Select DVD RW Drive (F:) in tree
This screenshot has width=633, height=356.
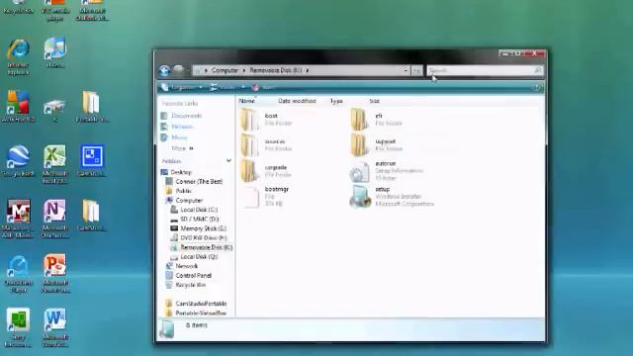pyautogui.click(x=199, y=237)
